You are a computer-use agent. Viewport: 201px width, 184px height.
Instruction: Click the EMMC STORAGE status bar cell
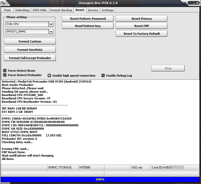point(63,167)
